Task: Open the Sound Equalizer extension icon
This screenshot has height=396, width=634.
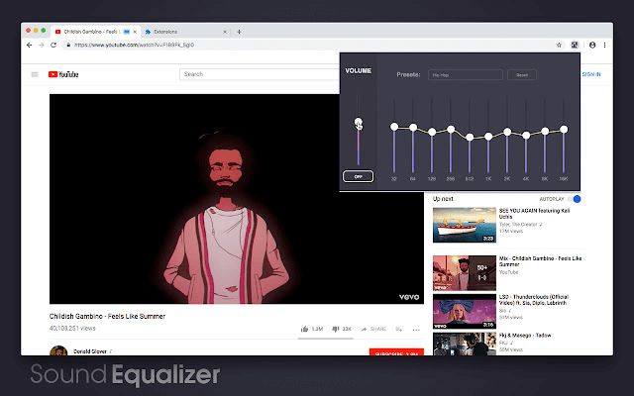Action: [x=575, y=45]
